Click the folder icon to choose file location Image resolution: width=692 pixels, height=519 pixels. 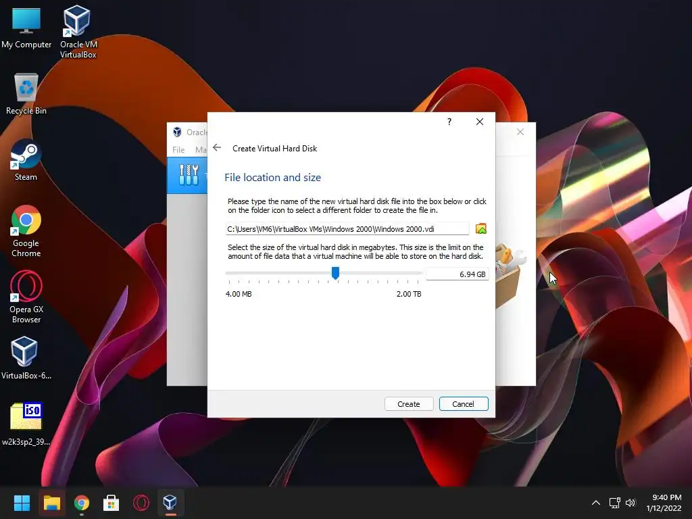[x=480, y=228]
